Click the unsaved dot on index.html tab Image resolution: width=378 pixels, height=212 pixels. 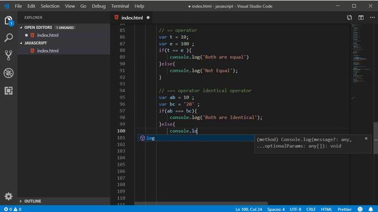(x=148, y=18)
